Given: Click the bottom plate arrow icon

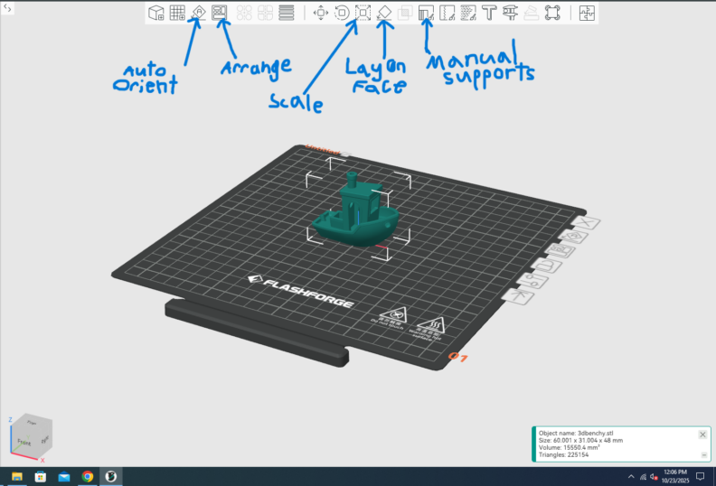Looking at the screenshot, I should pos(518,296).
